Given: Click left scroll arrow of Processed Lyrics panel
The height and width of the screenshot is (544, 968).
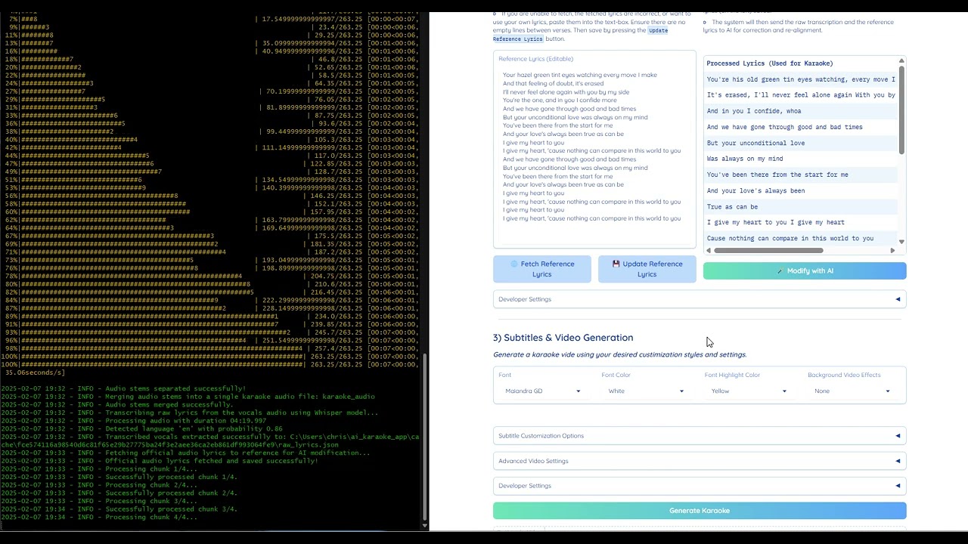Looking at the screenshot, I should click(x=709, y=250).
